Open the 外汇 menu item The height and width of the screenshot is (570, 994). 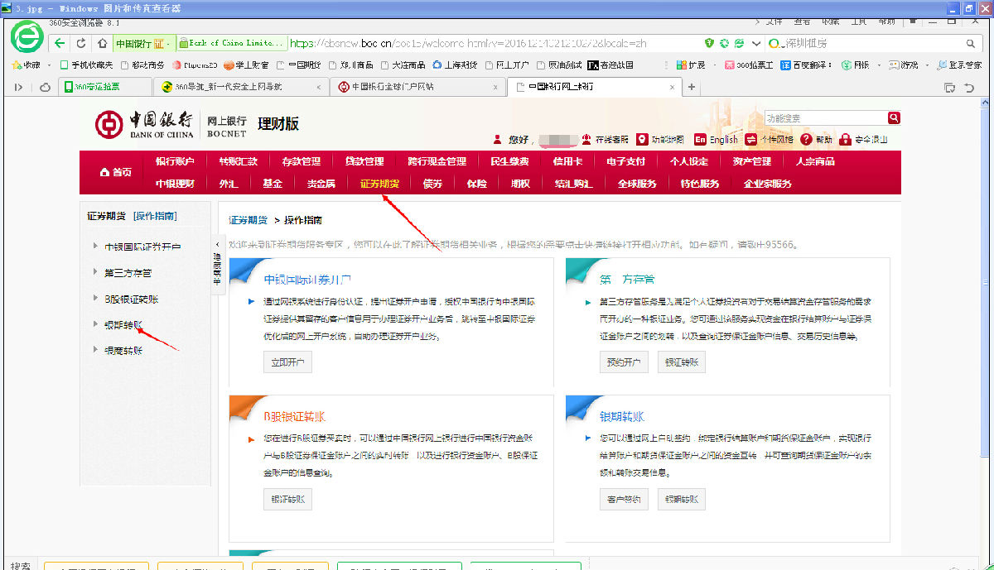coord(228,184)
